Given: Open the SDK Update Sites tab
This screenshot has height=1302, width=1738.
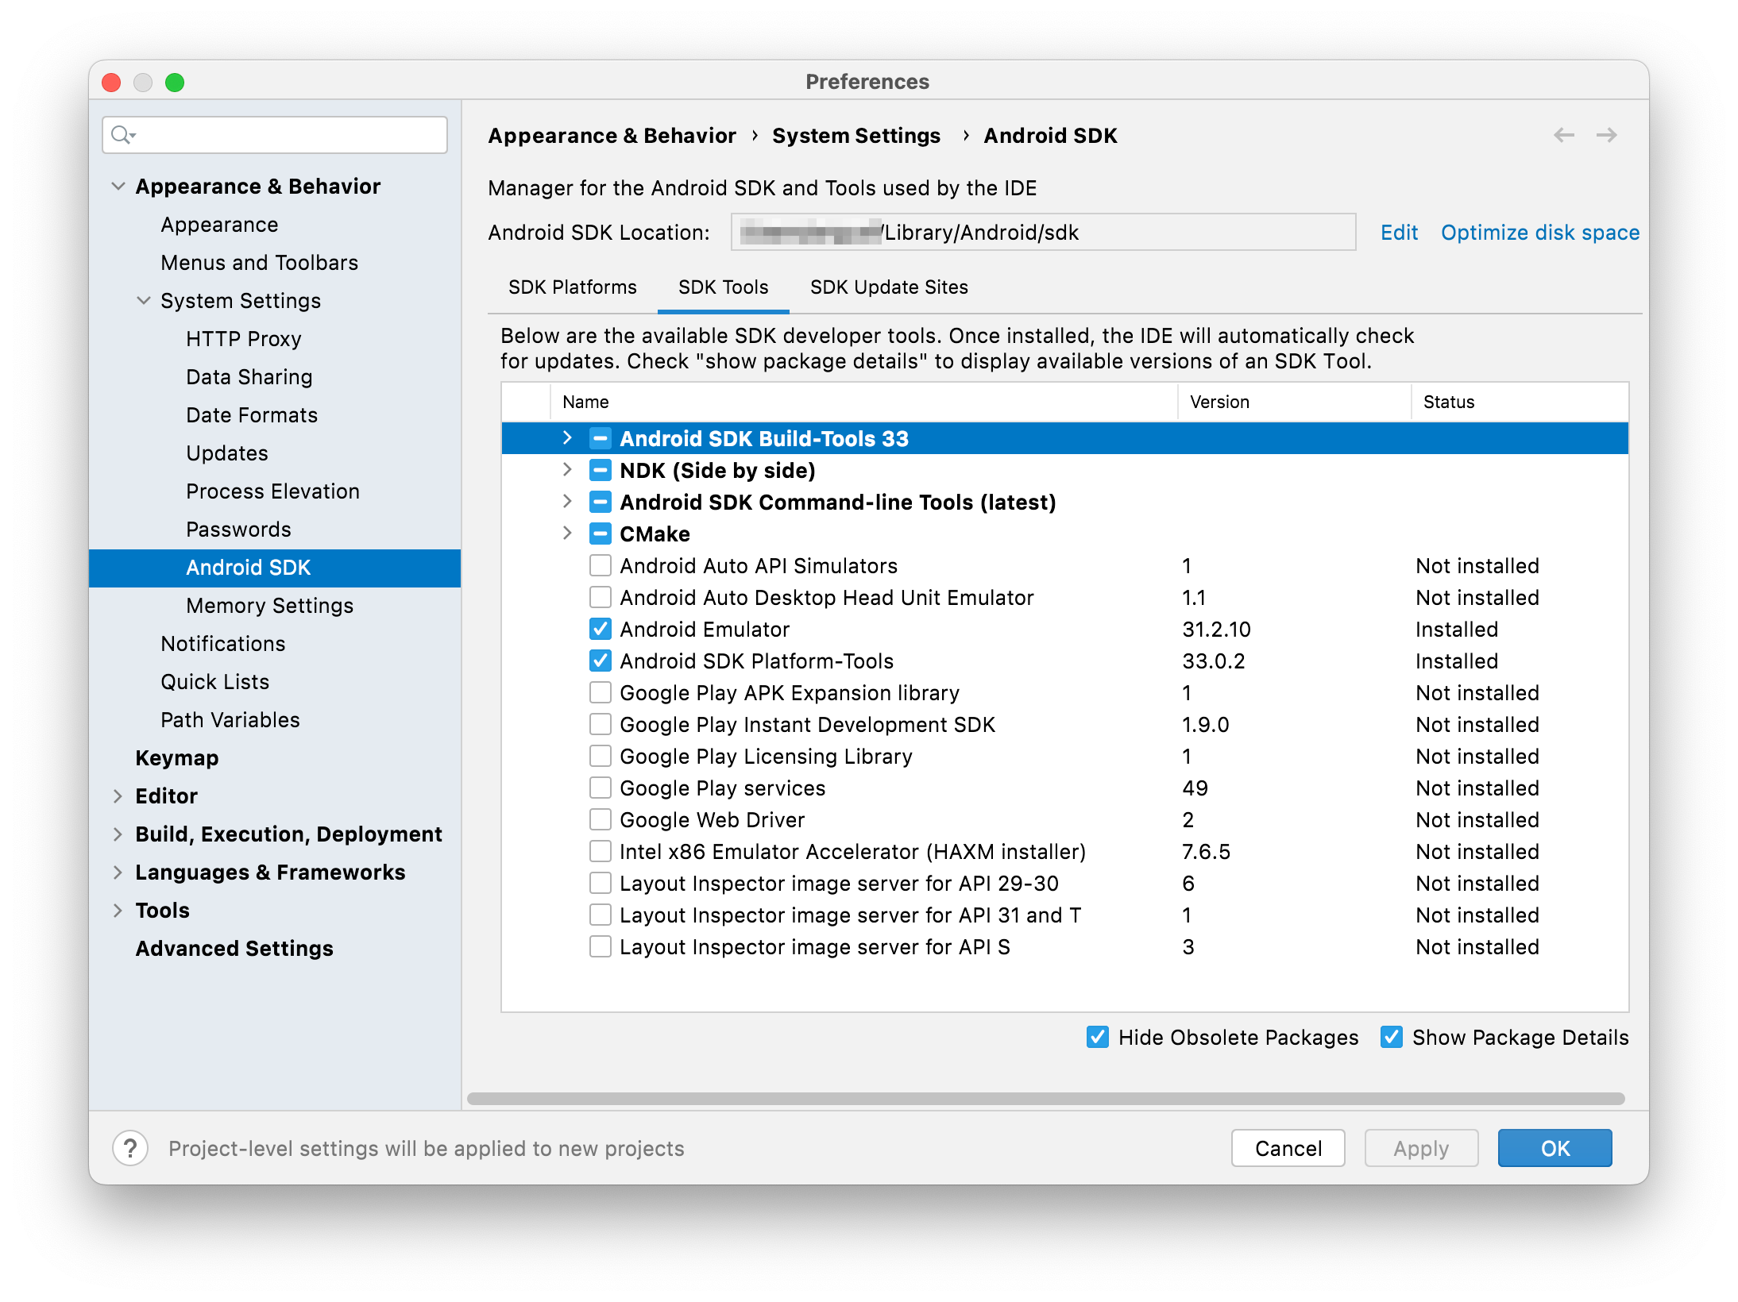Looking at the screenshot, I should [x=889, y=287].
